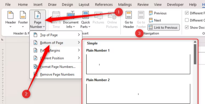
Task: Jump to Next section header
Action: pyautogui.click(x=155, y=20)
